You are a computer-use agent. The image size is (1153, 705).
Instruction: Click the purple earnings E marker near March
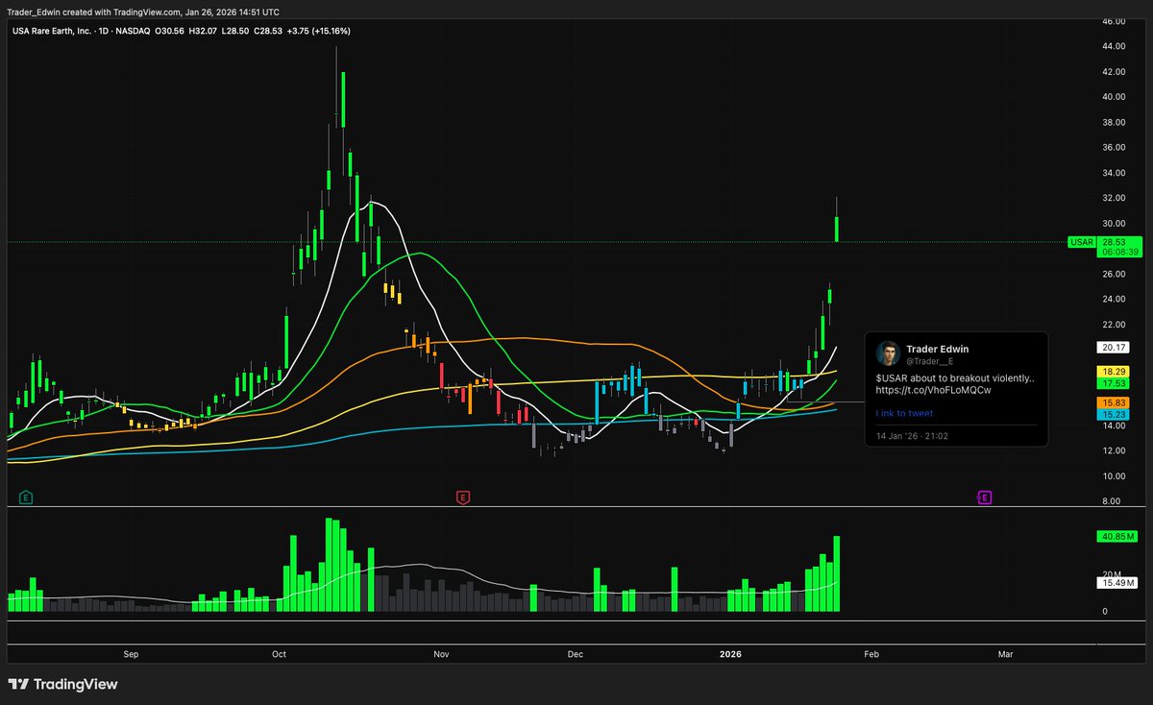point(985,498)
